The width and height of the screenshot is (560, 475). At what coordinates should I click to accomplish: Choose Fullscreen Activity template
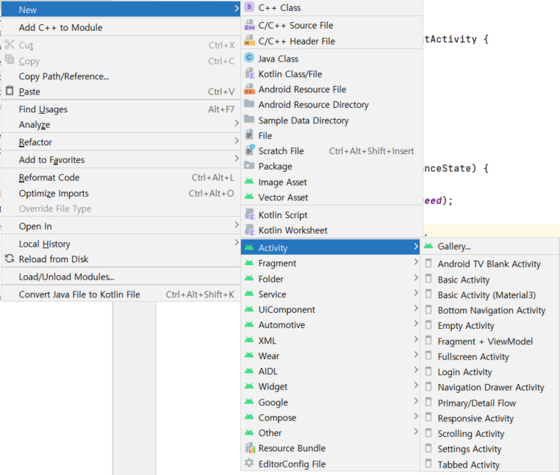click(x=489, y=357)
